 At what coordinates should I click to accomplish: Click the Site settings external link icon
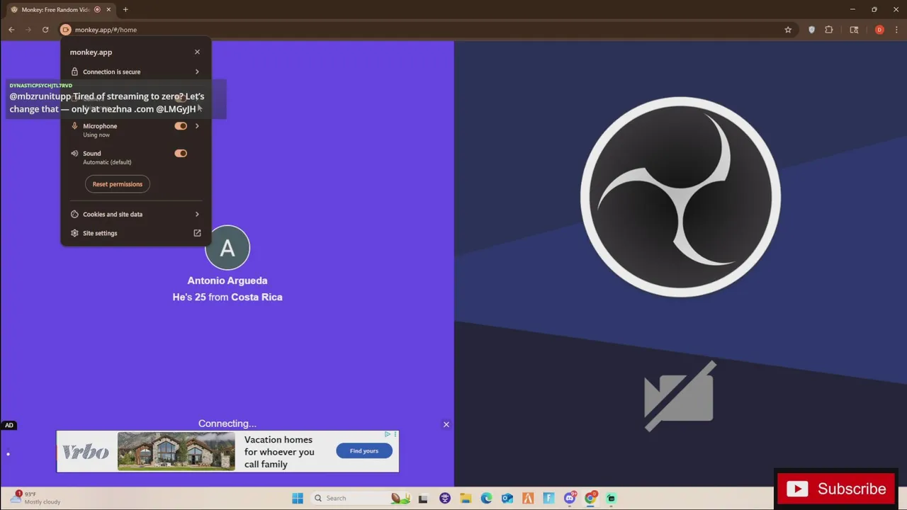(x=197, y=233)
